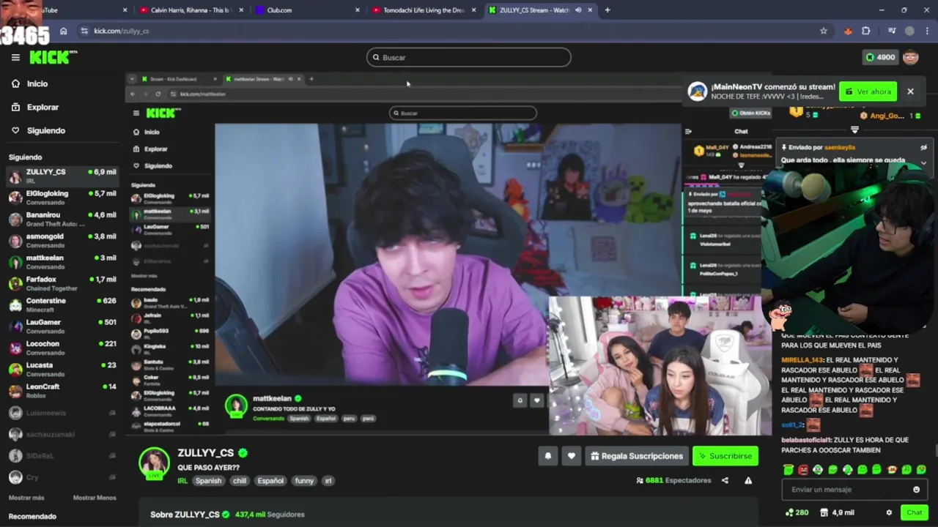Open Explorar in sidebar
The height and width of the screenshot is (527, 938).
[34, 107]
